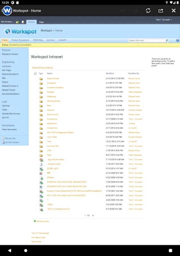Viewport: 180px width, 256px height.
Task: Click the Edit page icon
Action: click(x=23, y=22)
